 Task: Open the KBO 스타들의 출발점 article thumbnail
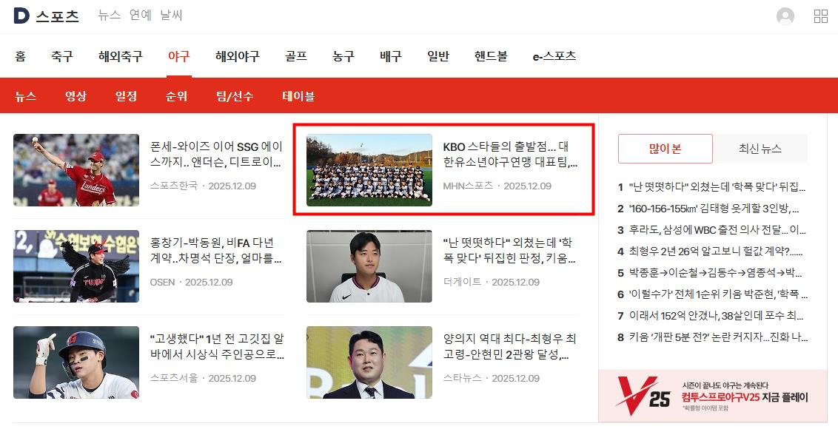(x=369, y=170)
